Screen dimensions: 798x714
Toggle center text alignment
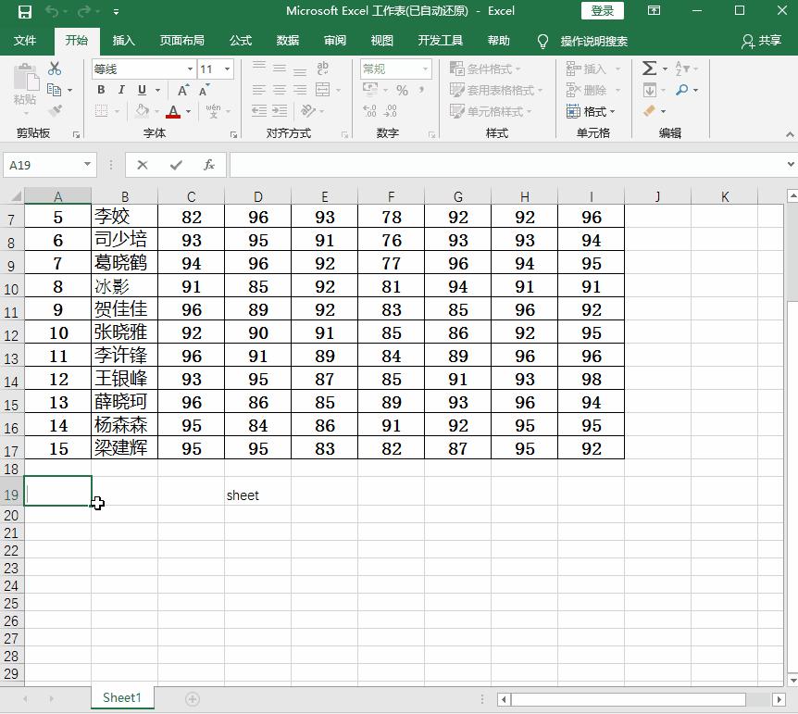tap(279, 90)
